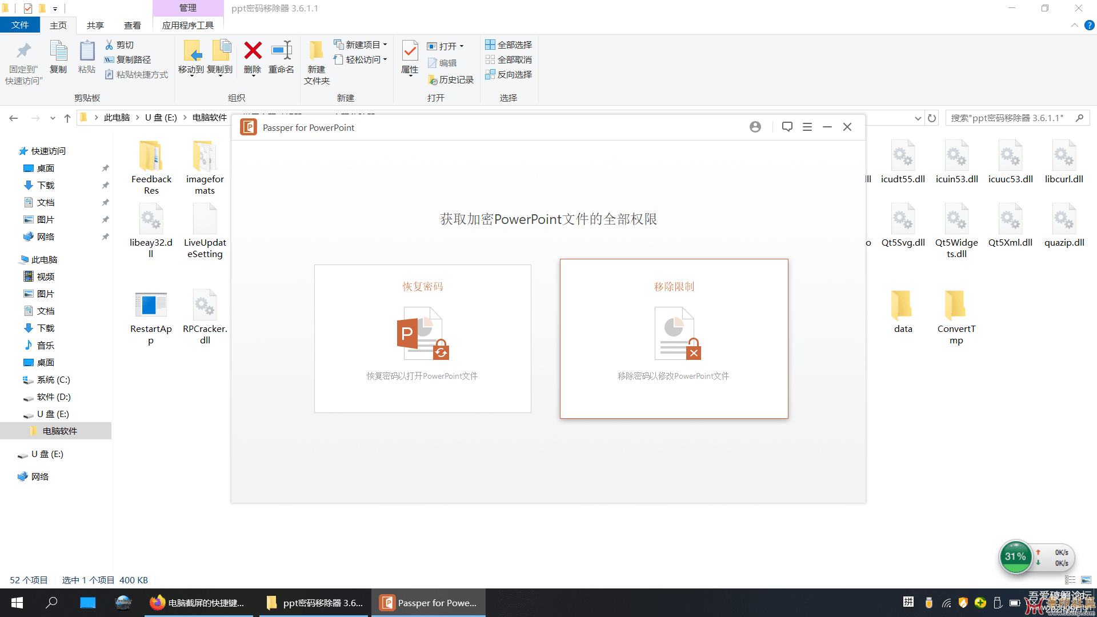Click the back navigation arrow in Explorer
Viewport: 1097px width, 617px height.
[14, 118]
